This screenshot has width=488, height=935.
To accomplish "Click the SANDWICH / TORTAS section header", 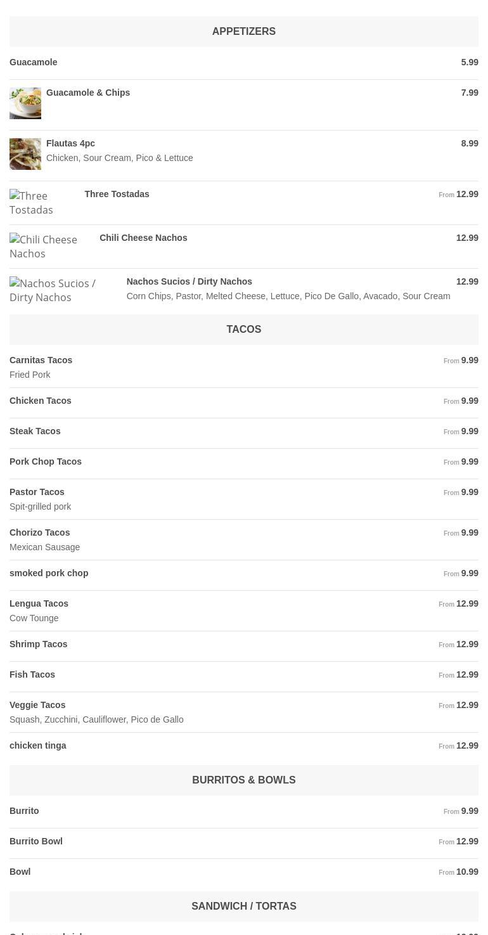I will [244, 906].
